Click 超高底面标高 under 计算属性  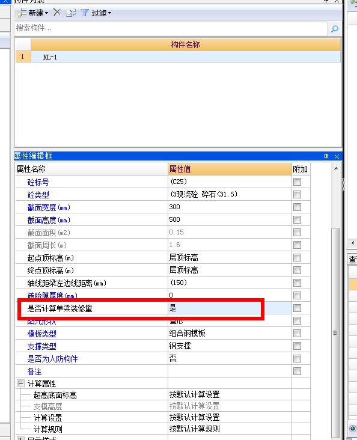pyautogui.click(x=55, y=395)
